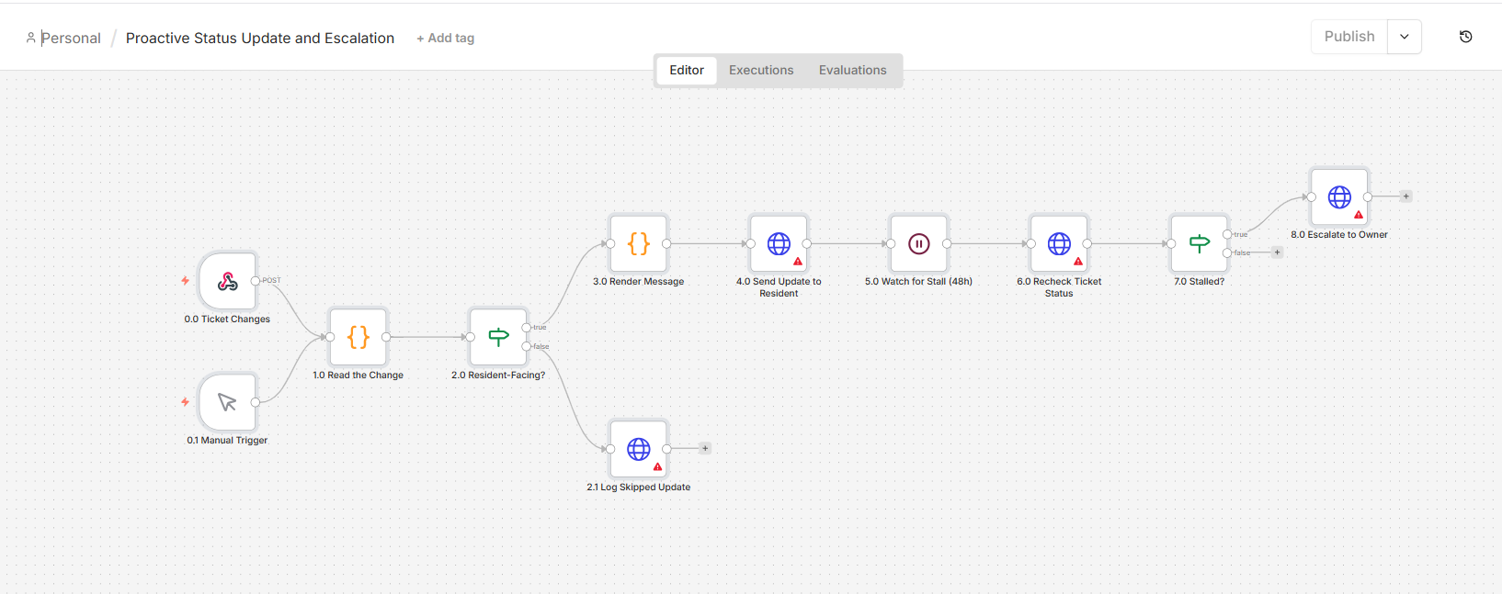Viewport: 1502px width, 594px height.
Task: Select the 2.0 Resident-Facing? IF node
Action: 498,337
